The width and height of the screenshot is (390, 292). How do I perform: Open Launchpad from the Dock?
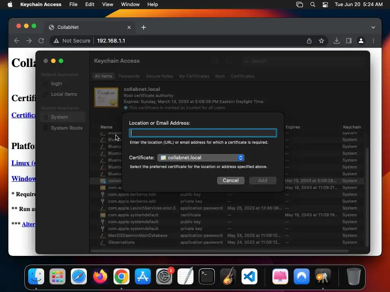[x=58, y=276]
